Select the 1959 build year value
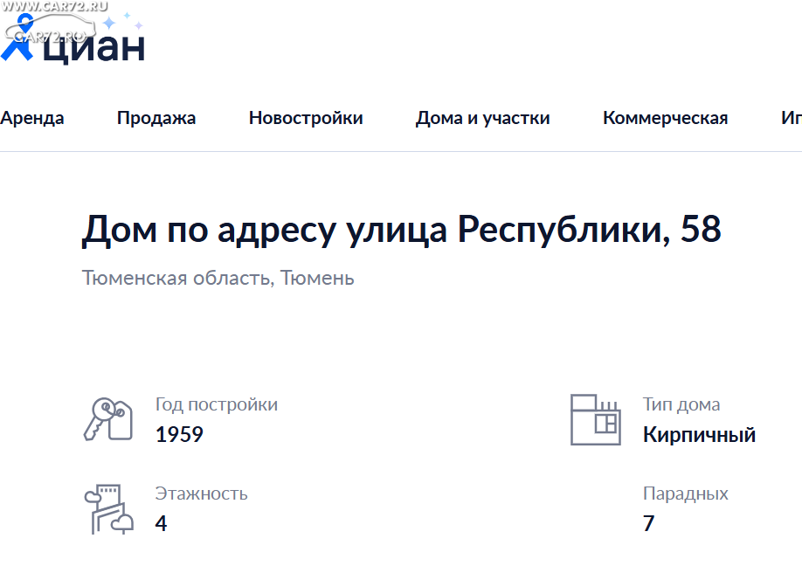The width and height of the screenshot is (802, 566). click(179, 434)
